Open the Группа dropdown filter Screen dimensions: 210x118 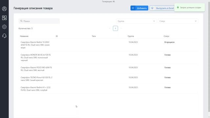[136, 21]
